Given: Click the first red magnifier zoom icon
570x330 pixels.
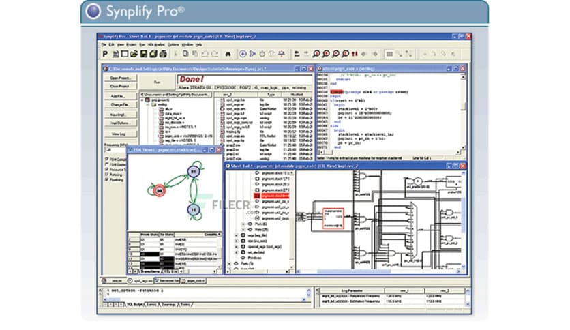Looking at the screenshot, I should (316, 54).
